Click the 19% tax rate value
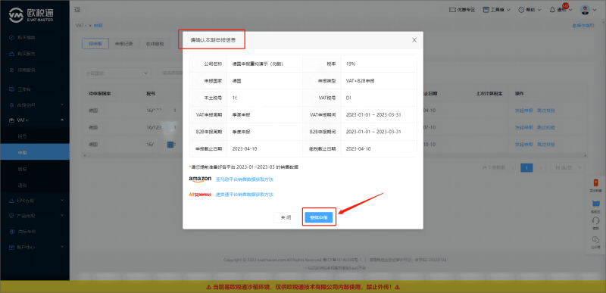Image resolution: width=606 pixels, height=293 pixels. [x=351, y=64]
